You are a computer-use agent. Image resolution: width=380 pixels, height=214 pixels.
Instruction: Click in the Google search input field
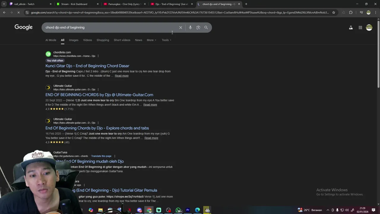tap(110, 27)
